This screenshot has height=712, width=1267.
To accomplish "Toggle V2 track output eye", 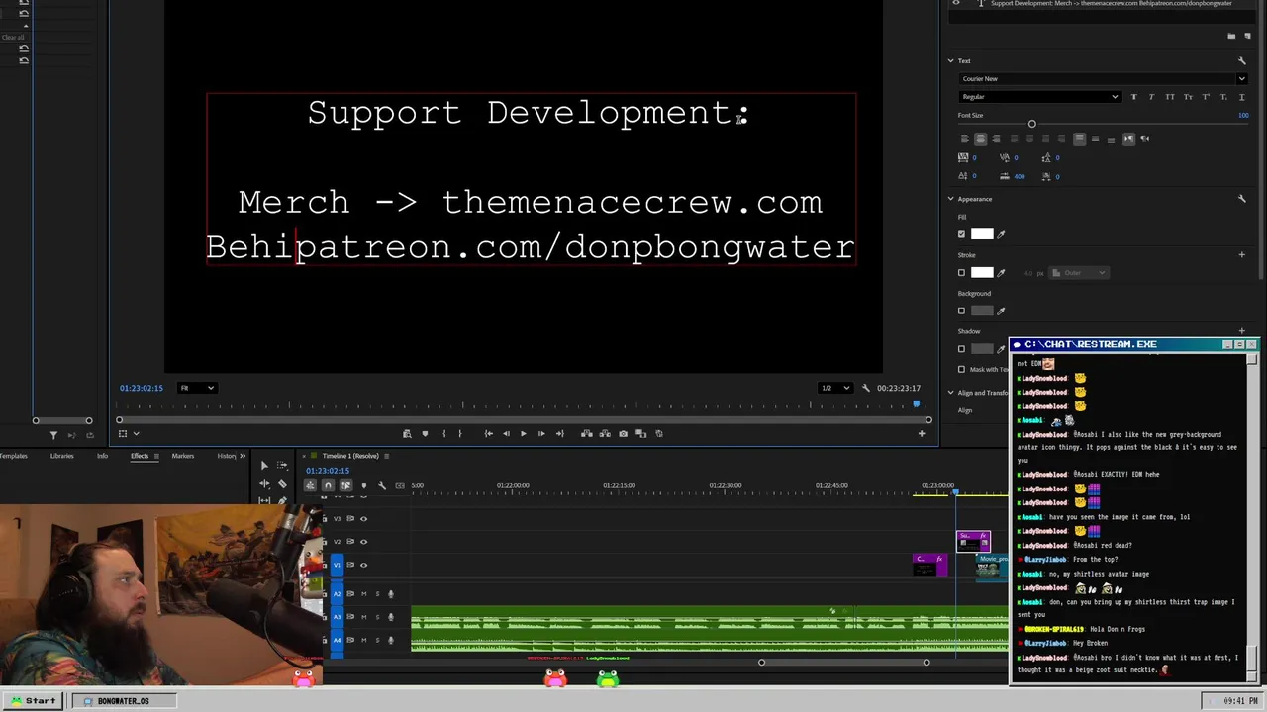I will click(x=363, y=542).
